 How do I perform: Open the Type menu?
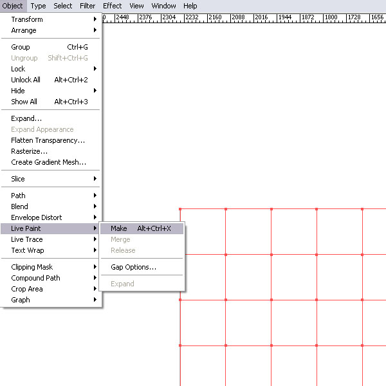(38, 6)
